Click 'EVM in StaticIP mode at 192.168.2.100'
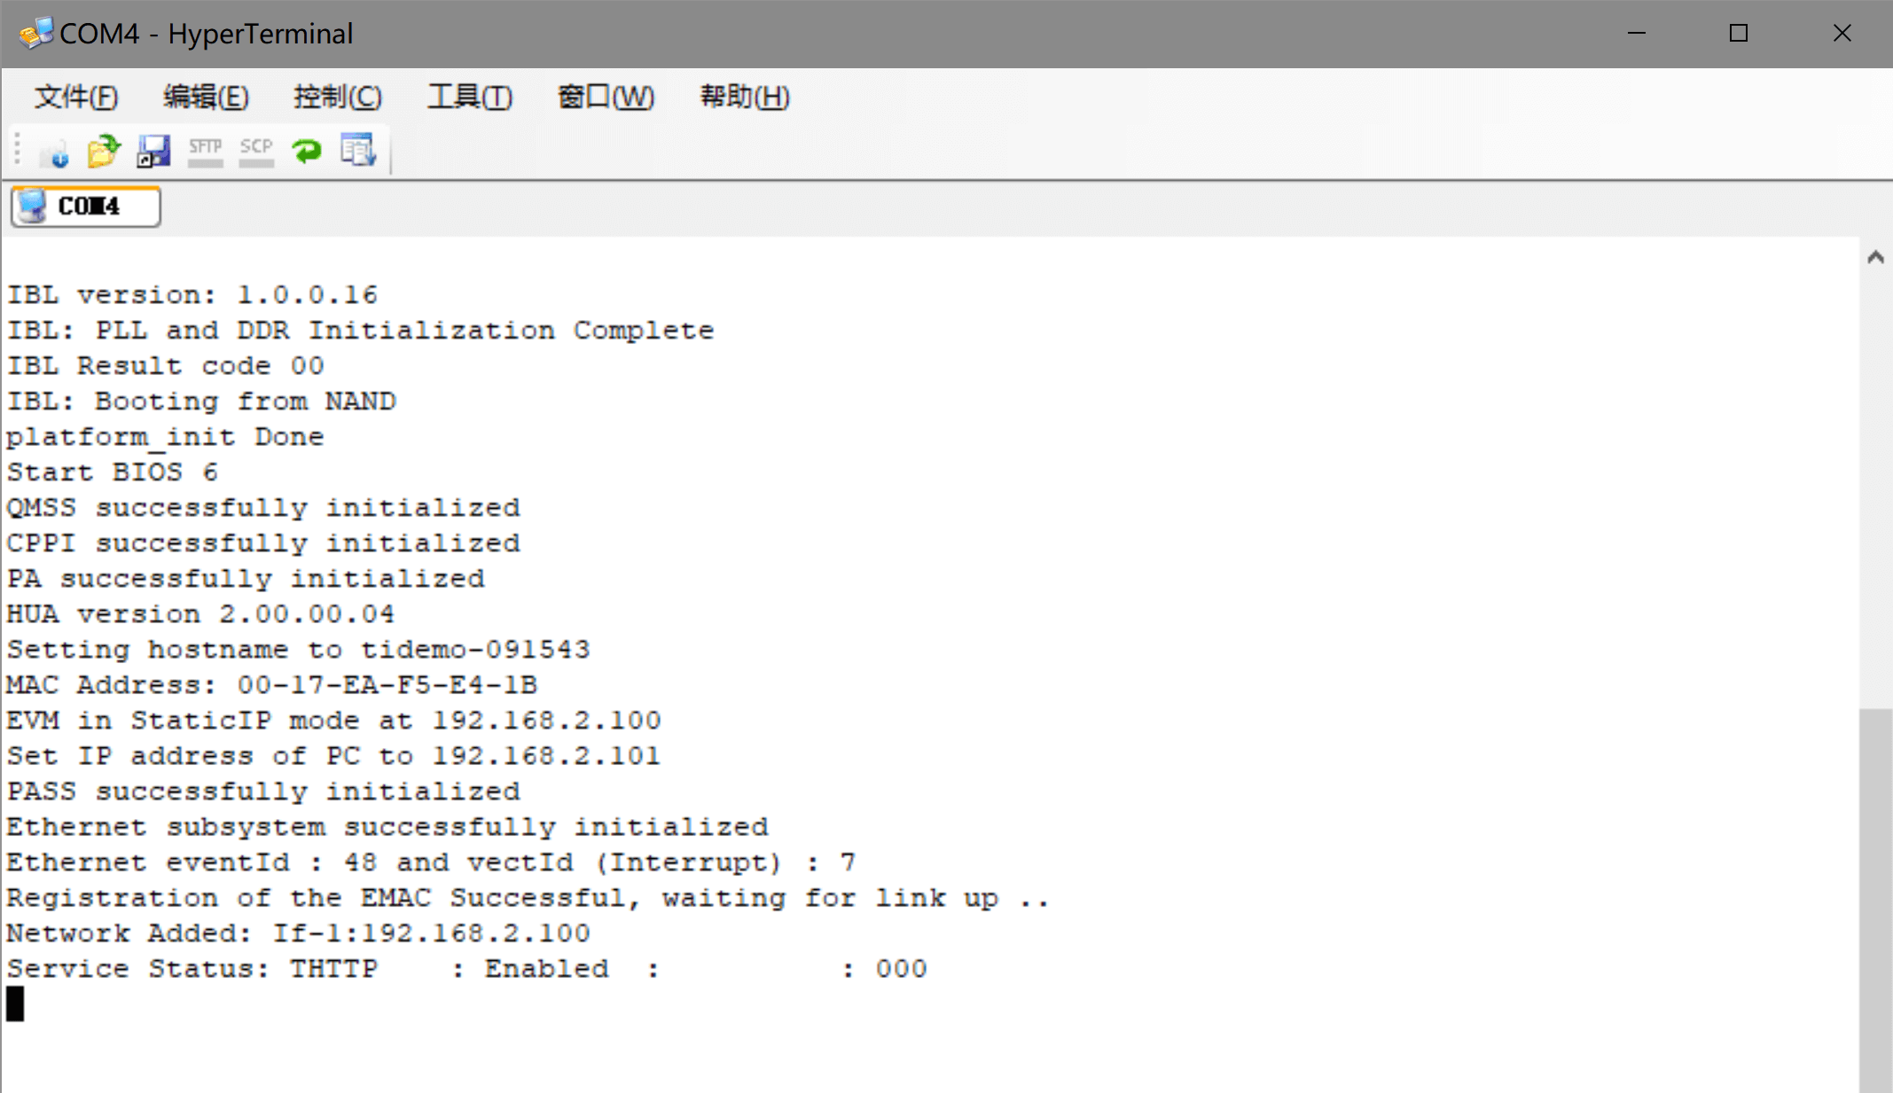The width and height of the screenshot is (1893, 1093). point(334,721)
